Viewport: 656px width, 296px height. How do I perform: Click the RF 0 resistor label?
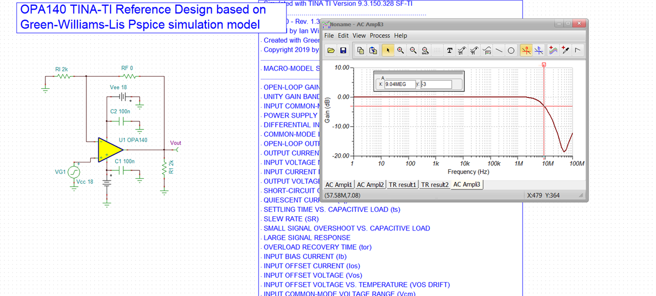point(127,68)
